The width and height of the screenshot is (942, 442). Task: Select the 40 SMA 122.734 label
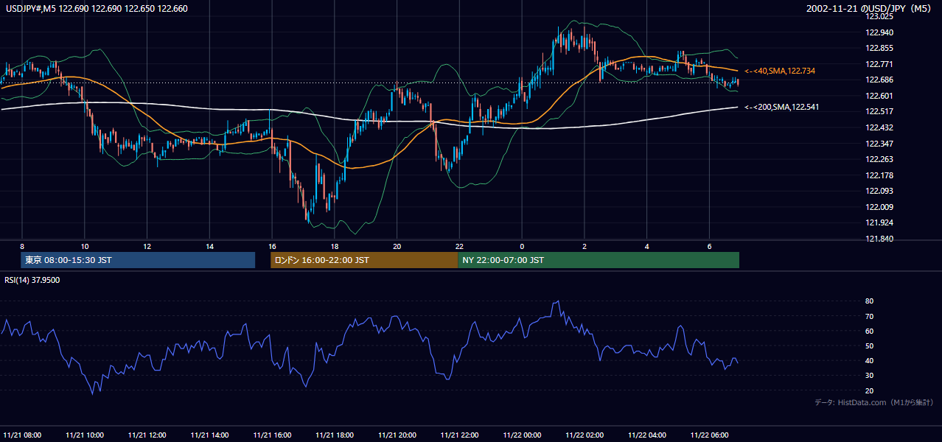point(780,71)
